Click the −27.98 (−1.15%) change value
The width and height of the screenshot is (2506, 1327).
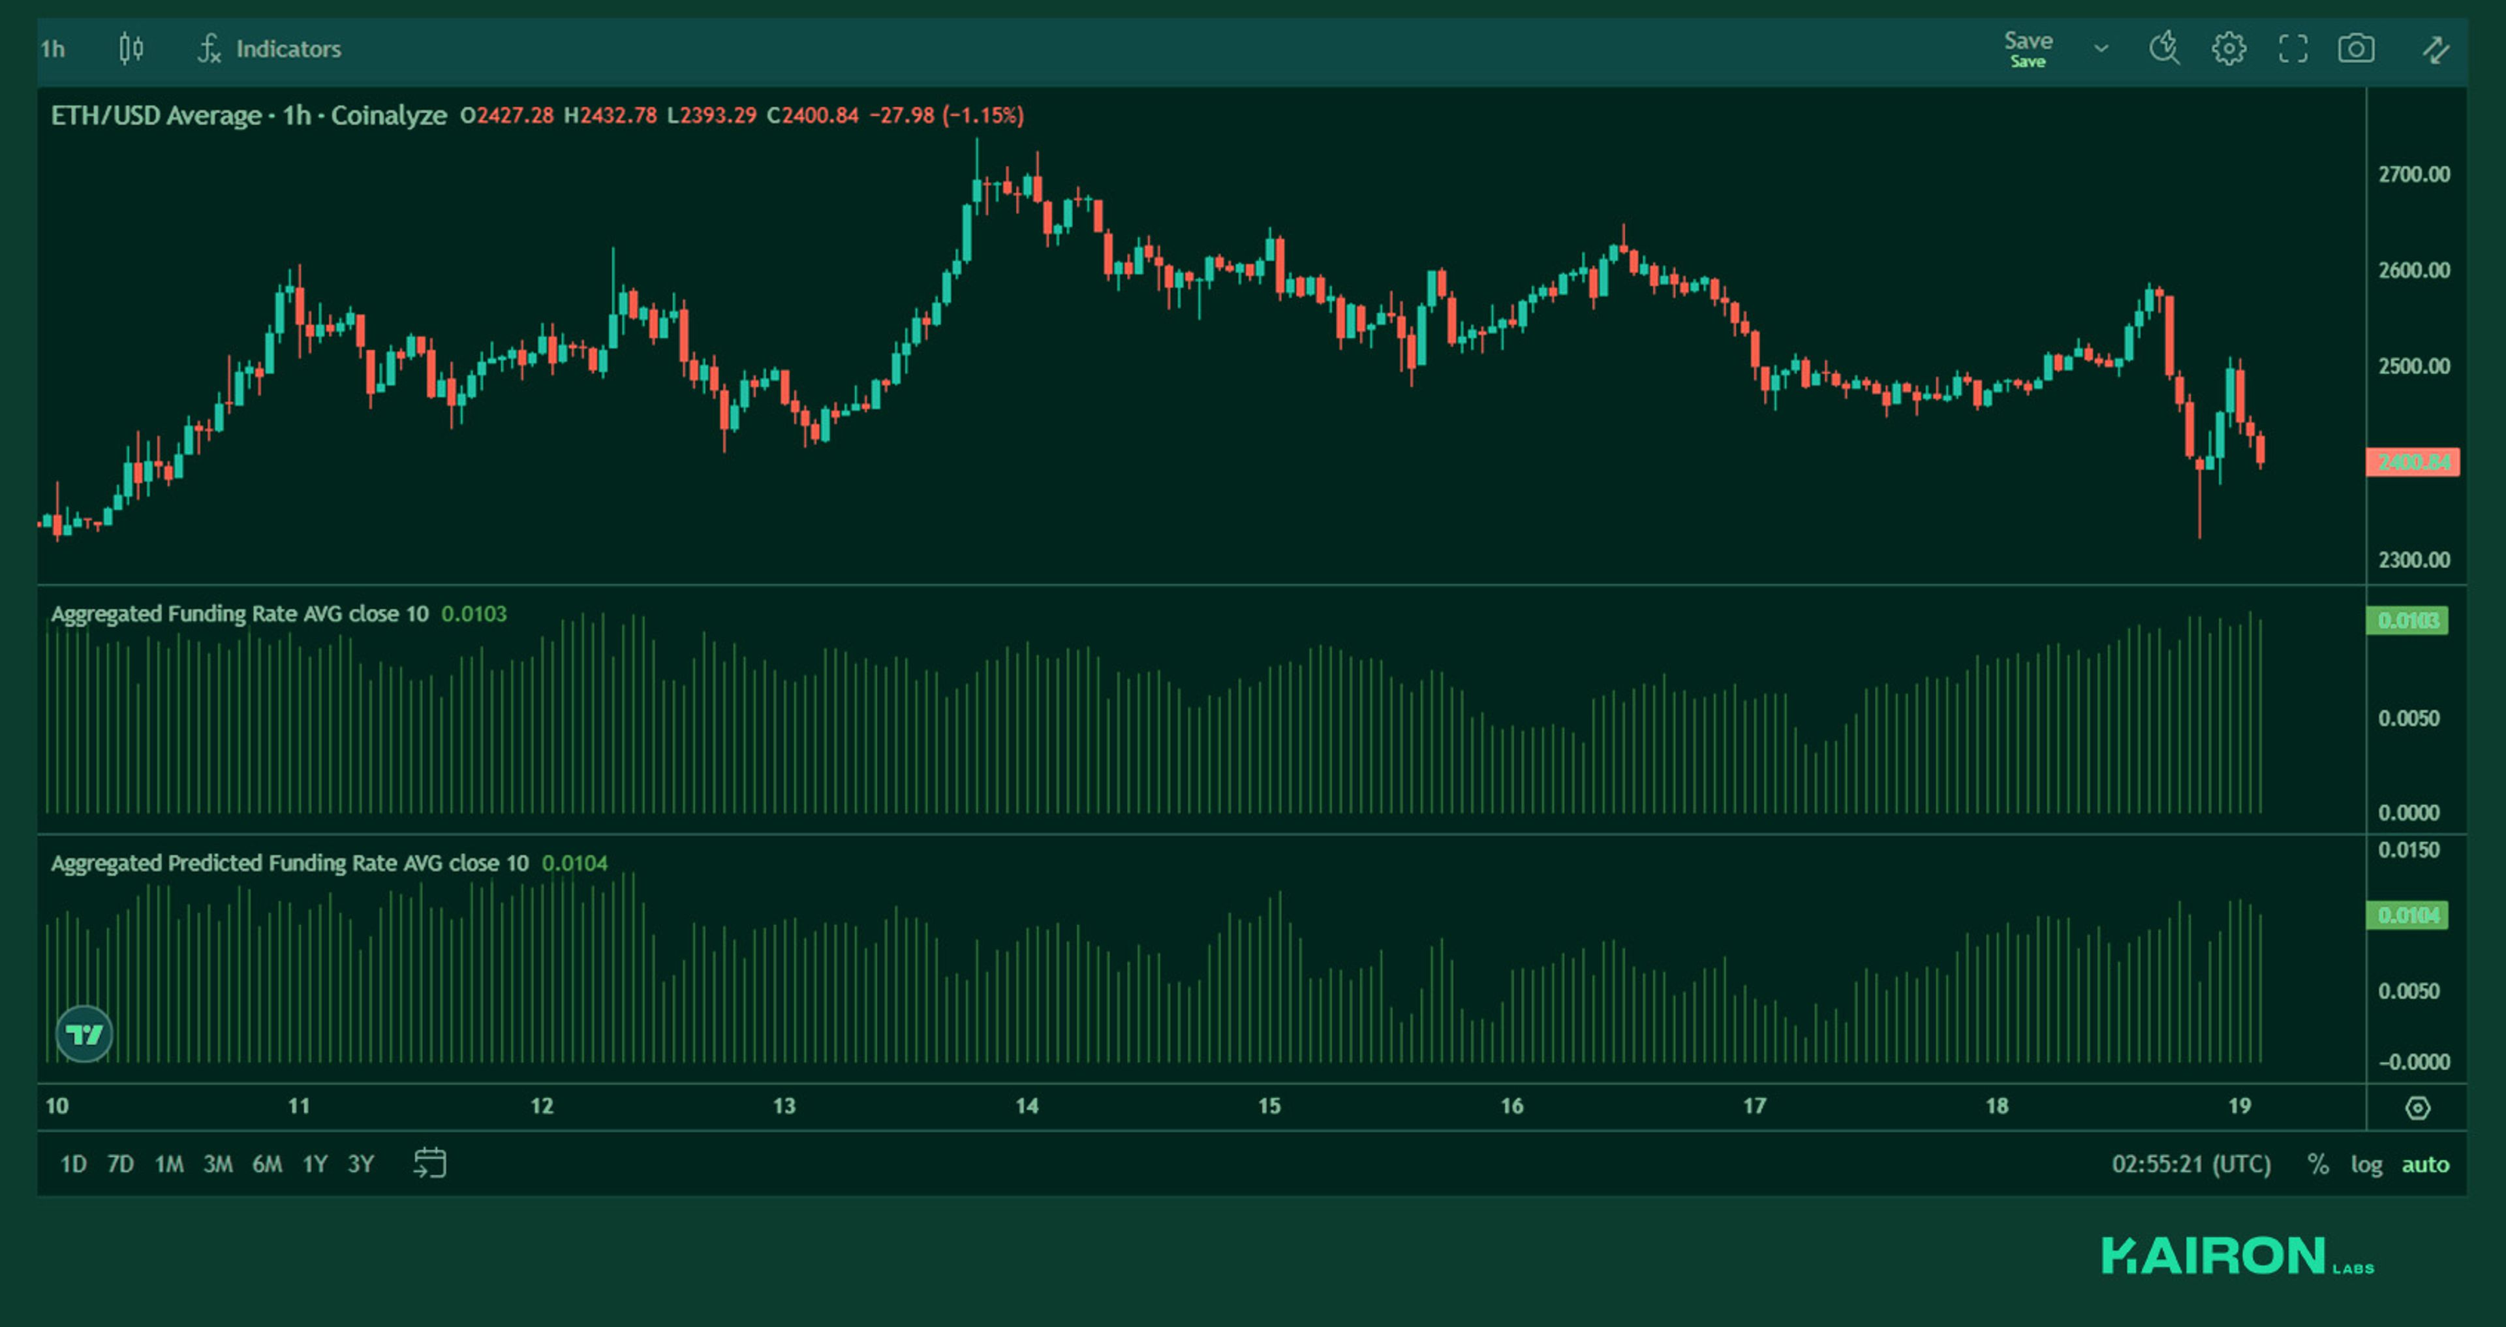tap(946, 115)
